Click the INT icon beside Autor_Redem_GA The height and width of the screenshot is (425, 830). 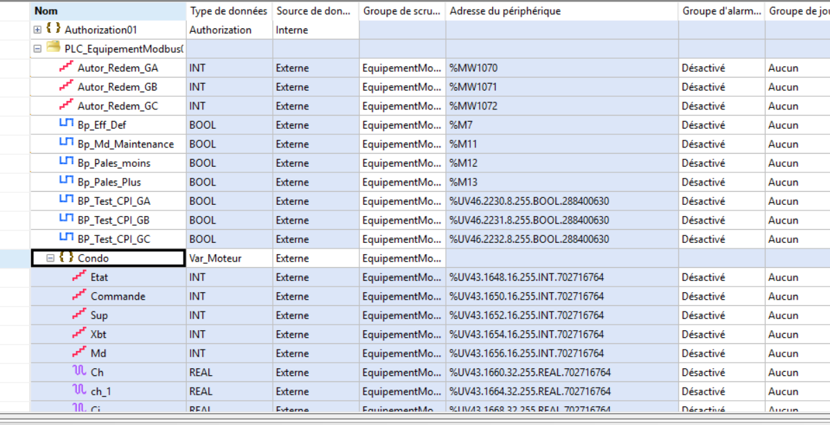click(x=66, y=68)
